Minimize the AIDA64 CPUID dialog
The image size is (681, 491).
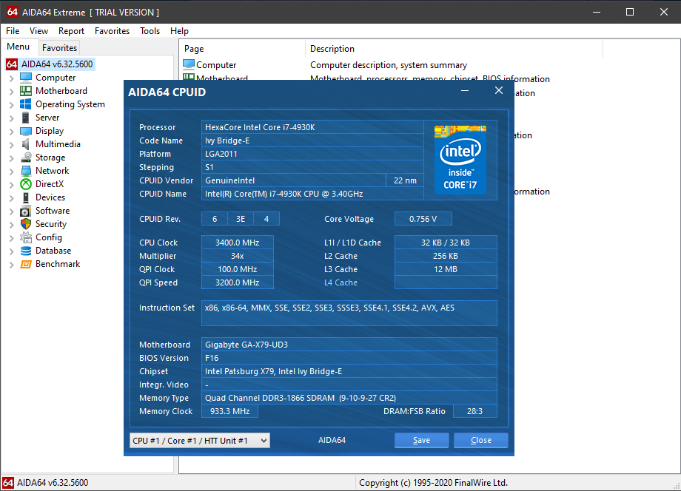[x=465, y=91]
